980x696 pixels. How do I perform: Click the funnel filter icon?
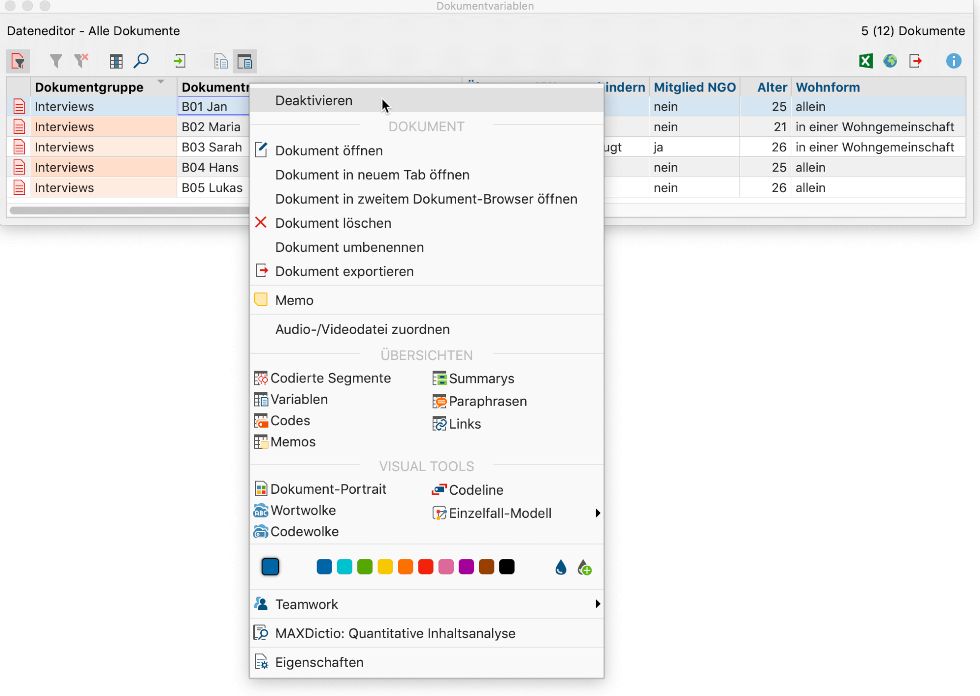click(56, 61)
